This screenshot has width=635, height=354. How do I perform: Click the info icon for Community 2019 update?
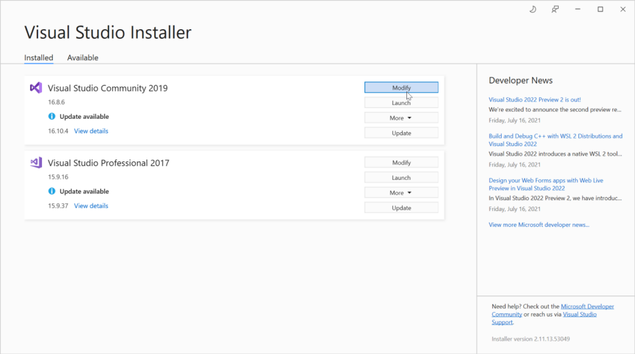[52, 116]
